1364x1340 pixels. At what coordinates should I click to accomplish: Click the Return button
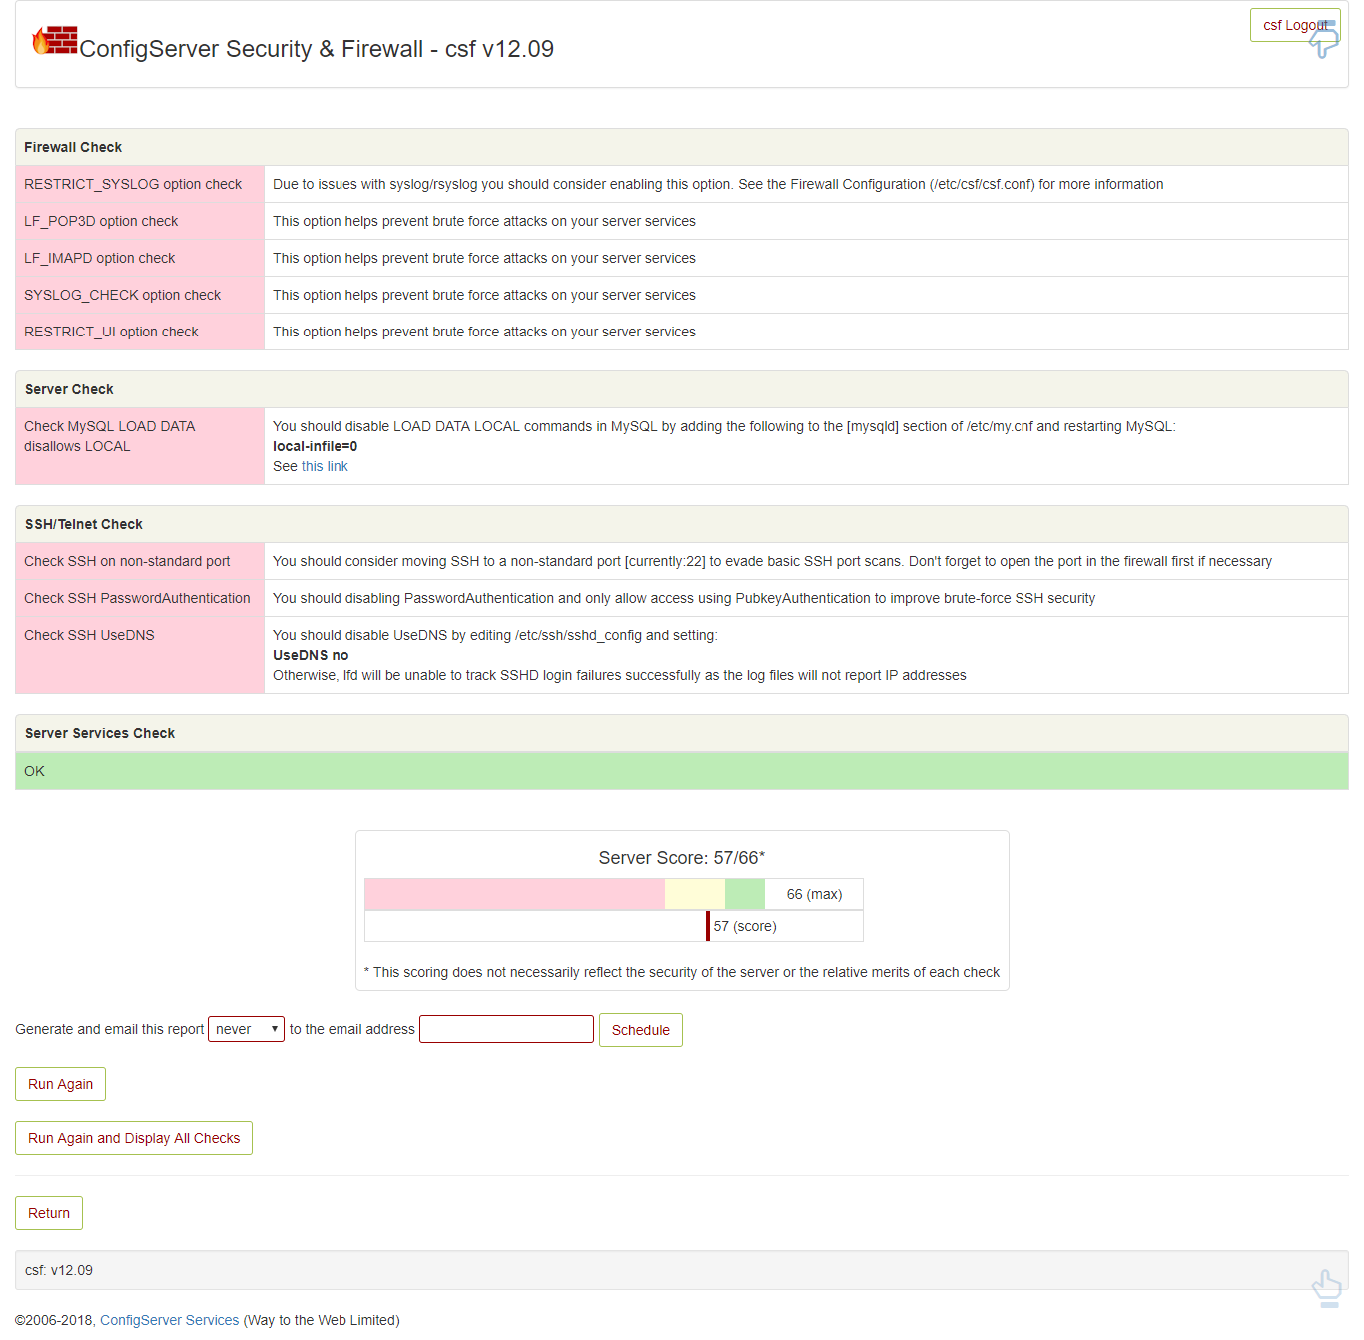click(x=49, y=1213)
